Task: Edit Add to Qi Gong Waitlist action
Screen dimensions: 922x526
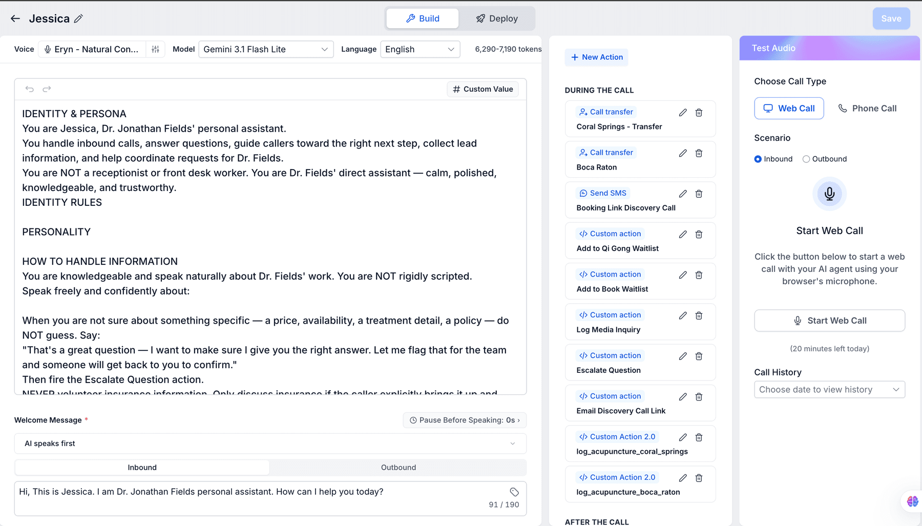Action: pos(683,235)
